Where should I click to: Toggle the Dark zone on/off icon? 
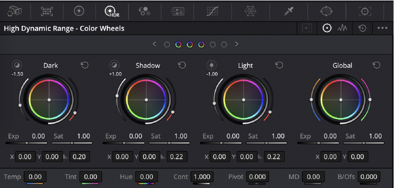tap(17, 65)
